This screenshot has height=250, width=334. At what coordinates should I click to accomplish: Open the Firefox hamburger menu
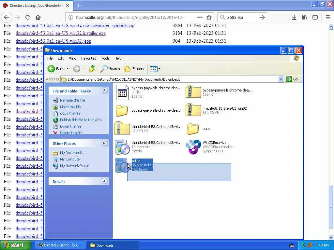coord(328,17)
